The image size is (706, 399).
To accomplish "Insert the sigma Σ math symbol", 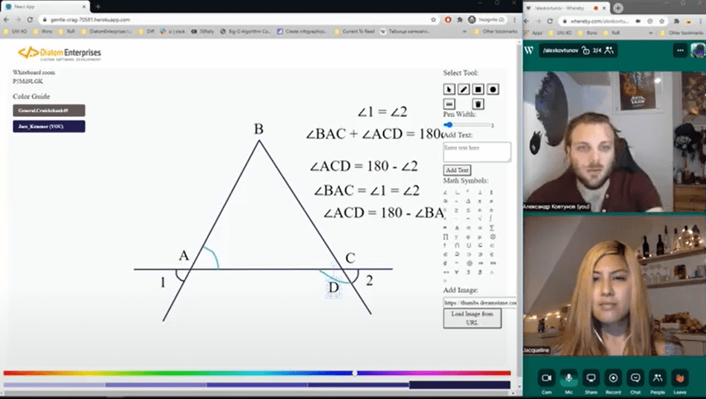I will (x=492, y=227).
